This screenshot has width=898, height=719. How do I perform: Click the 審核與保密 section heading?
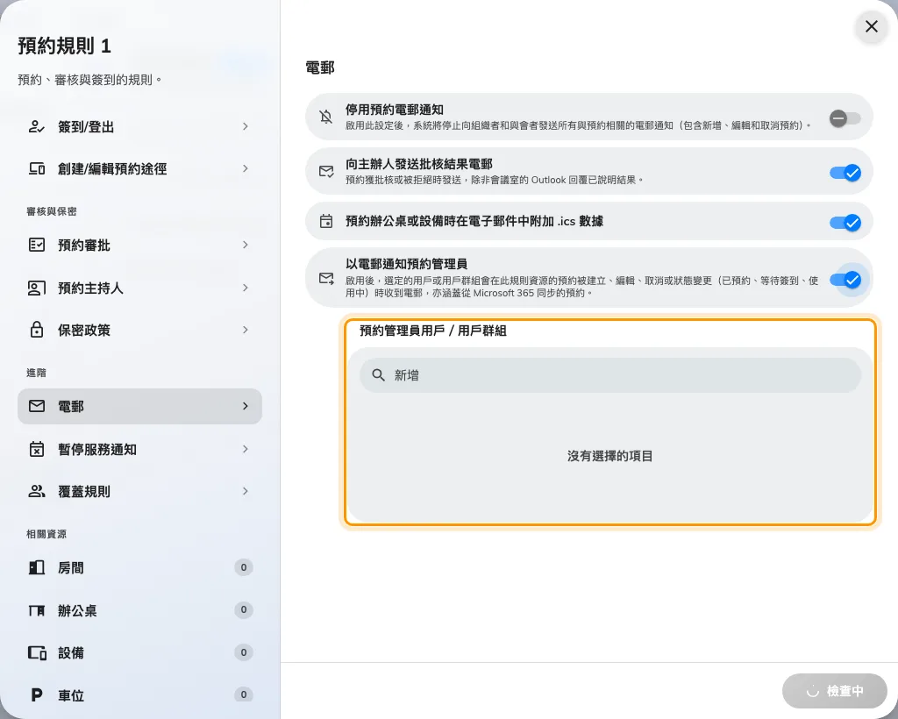tap(52, 211)
